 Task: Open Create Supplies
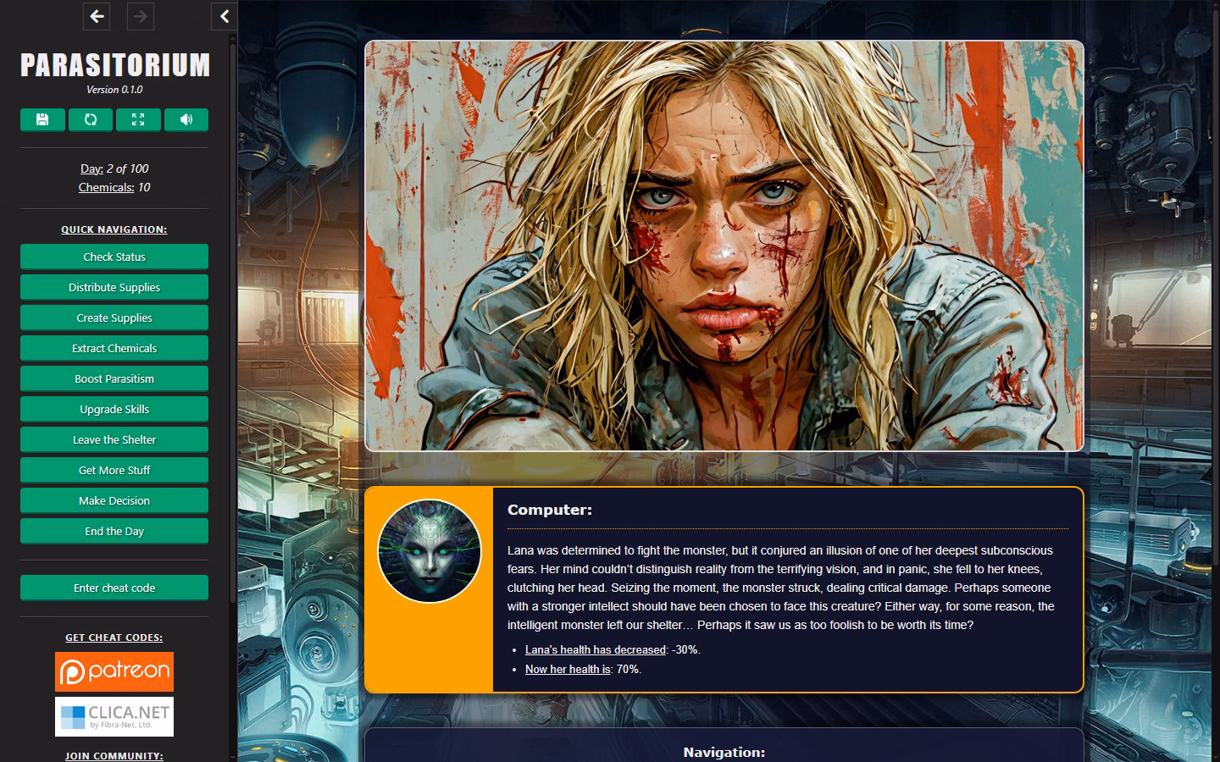pyautogui.click(x=114, y=317)
